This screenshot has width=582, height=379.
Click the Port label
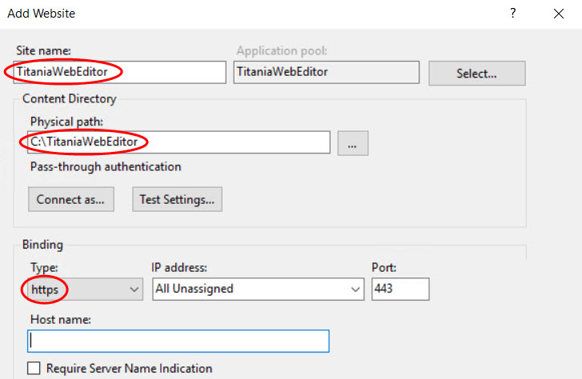[x=383, y=267]
